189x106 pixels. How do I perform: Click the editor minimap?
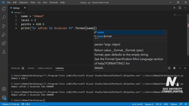[x=180, y=15]
